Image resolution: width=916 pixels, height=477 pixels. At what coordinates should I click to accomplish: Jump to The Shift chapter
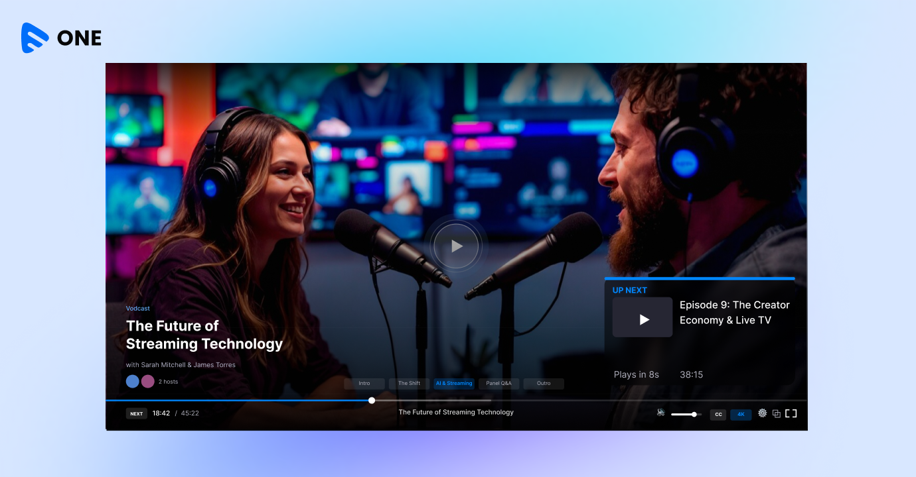(409, 384)
